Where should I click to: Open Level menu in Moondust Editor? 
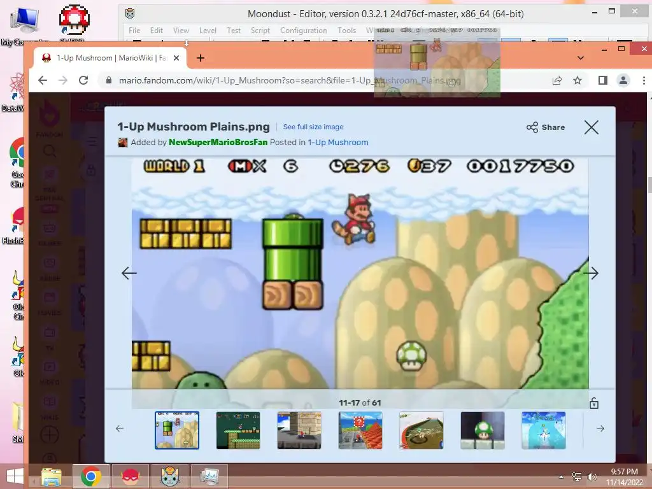coord(208,31)
